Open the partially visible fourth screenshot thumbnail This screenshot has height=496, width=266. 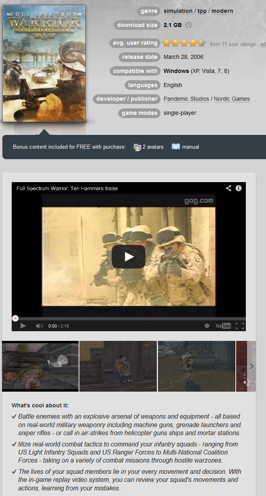(242, 366)
